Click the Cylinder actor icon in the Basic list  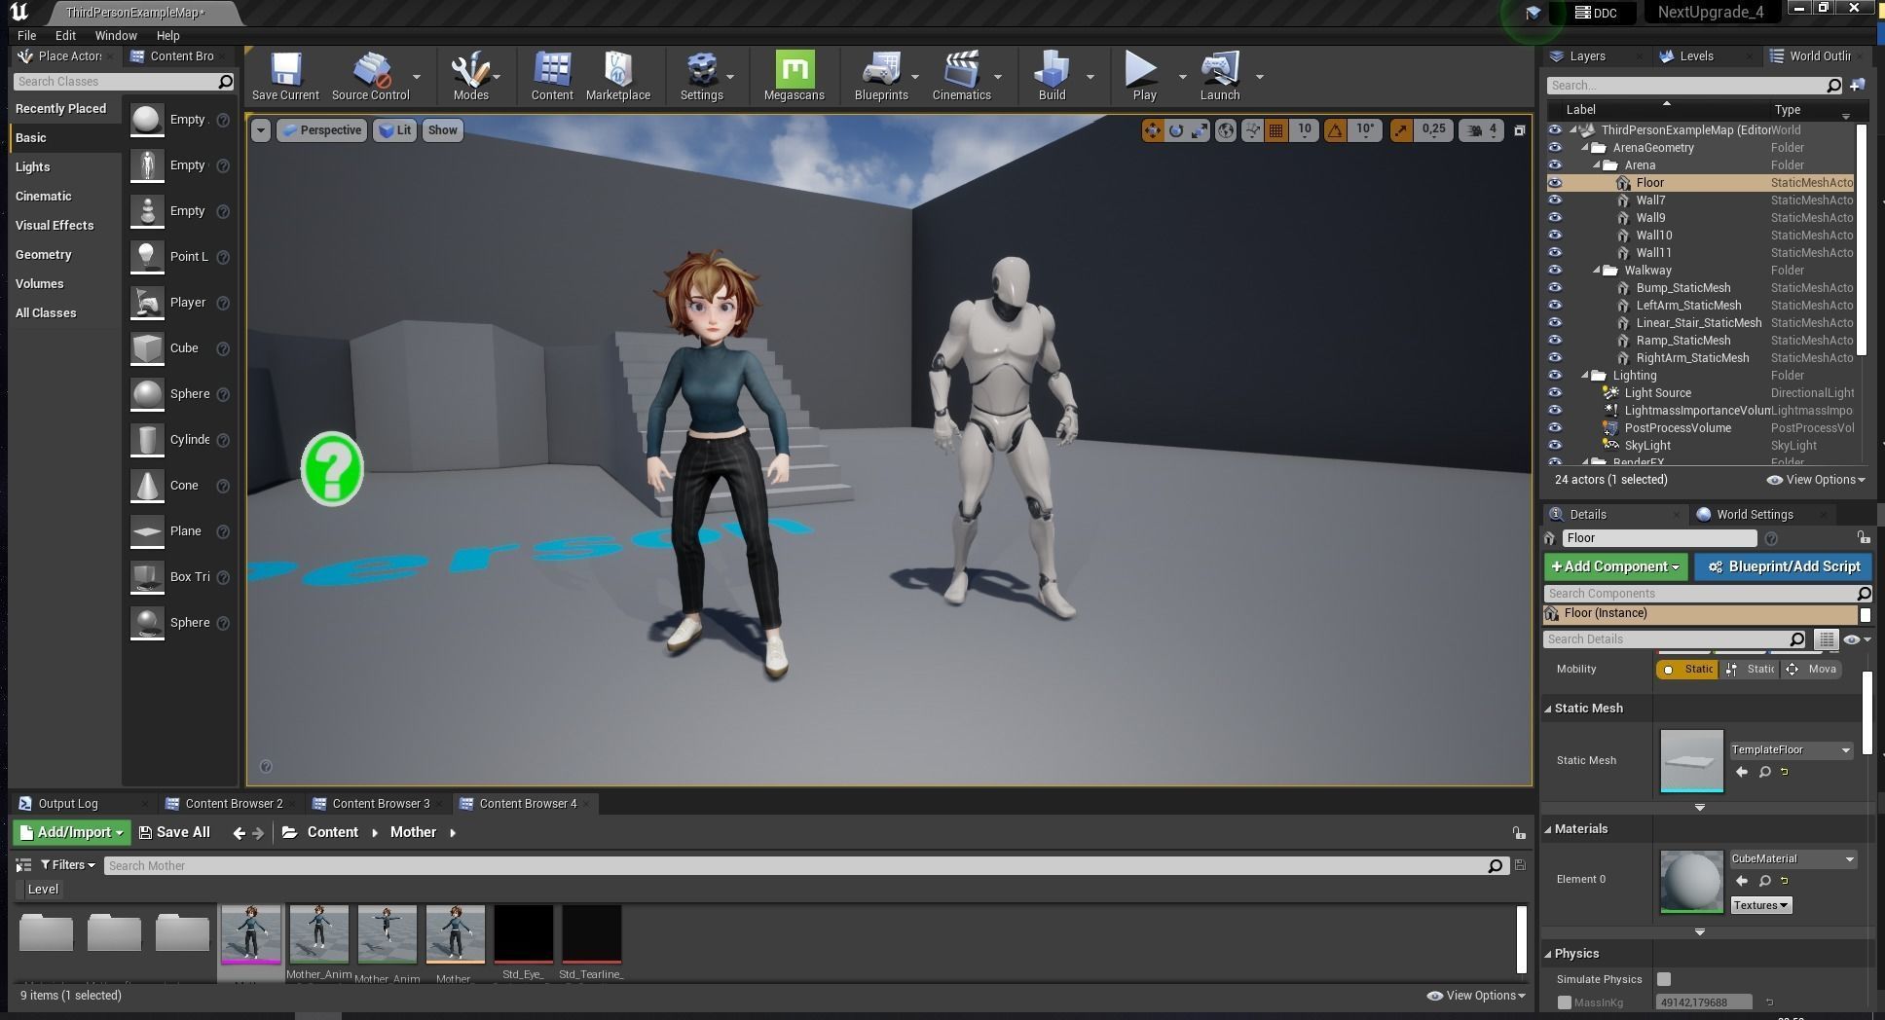point(147,440)
